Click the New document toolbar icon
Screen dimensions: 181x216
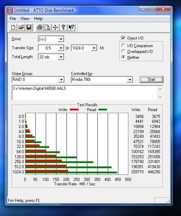[x=13, y=27]
